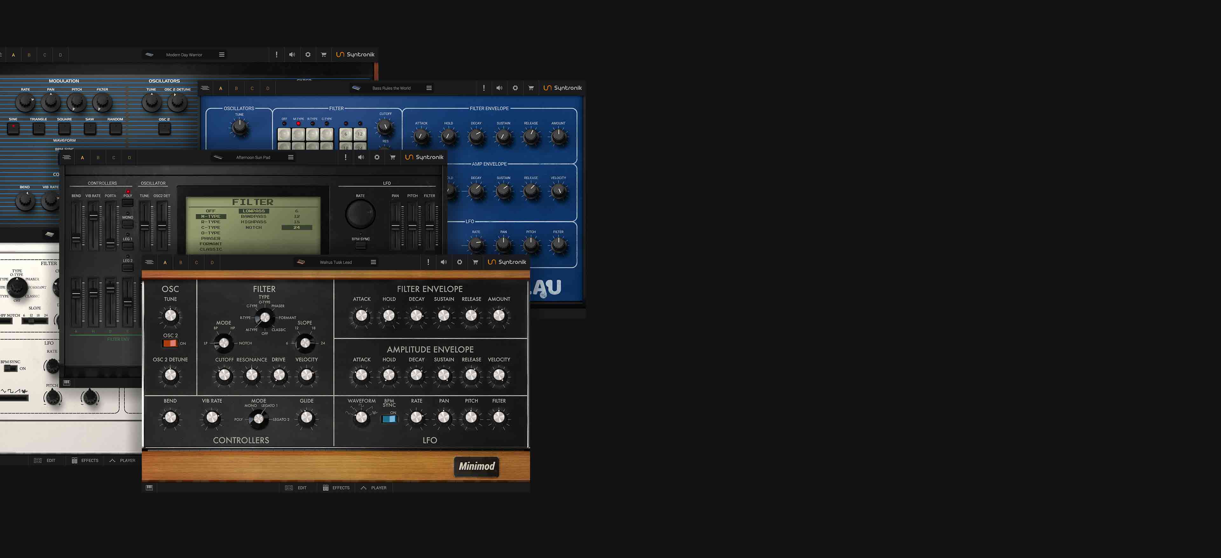Open settings gear in Bass Rules the World window
This screenshot has width=1221, height=558.
515,88
